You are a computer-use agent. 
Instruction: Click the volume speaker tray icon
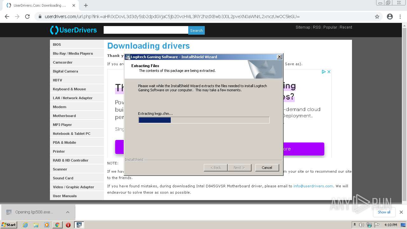362,225
